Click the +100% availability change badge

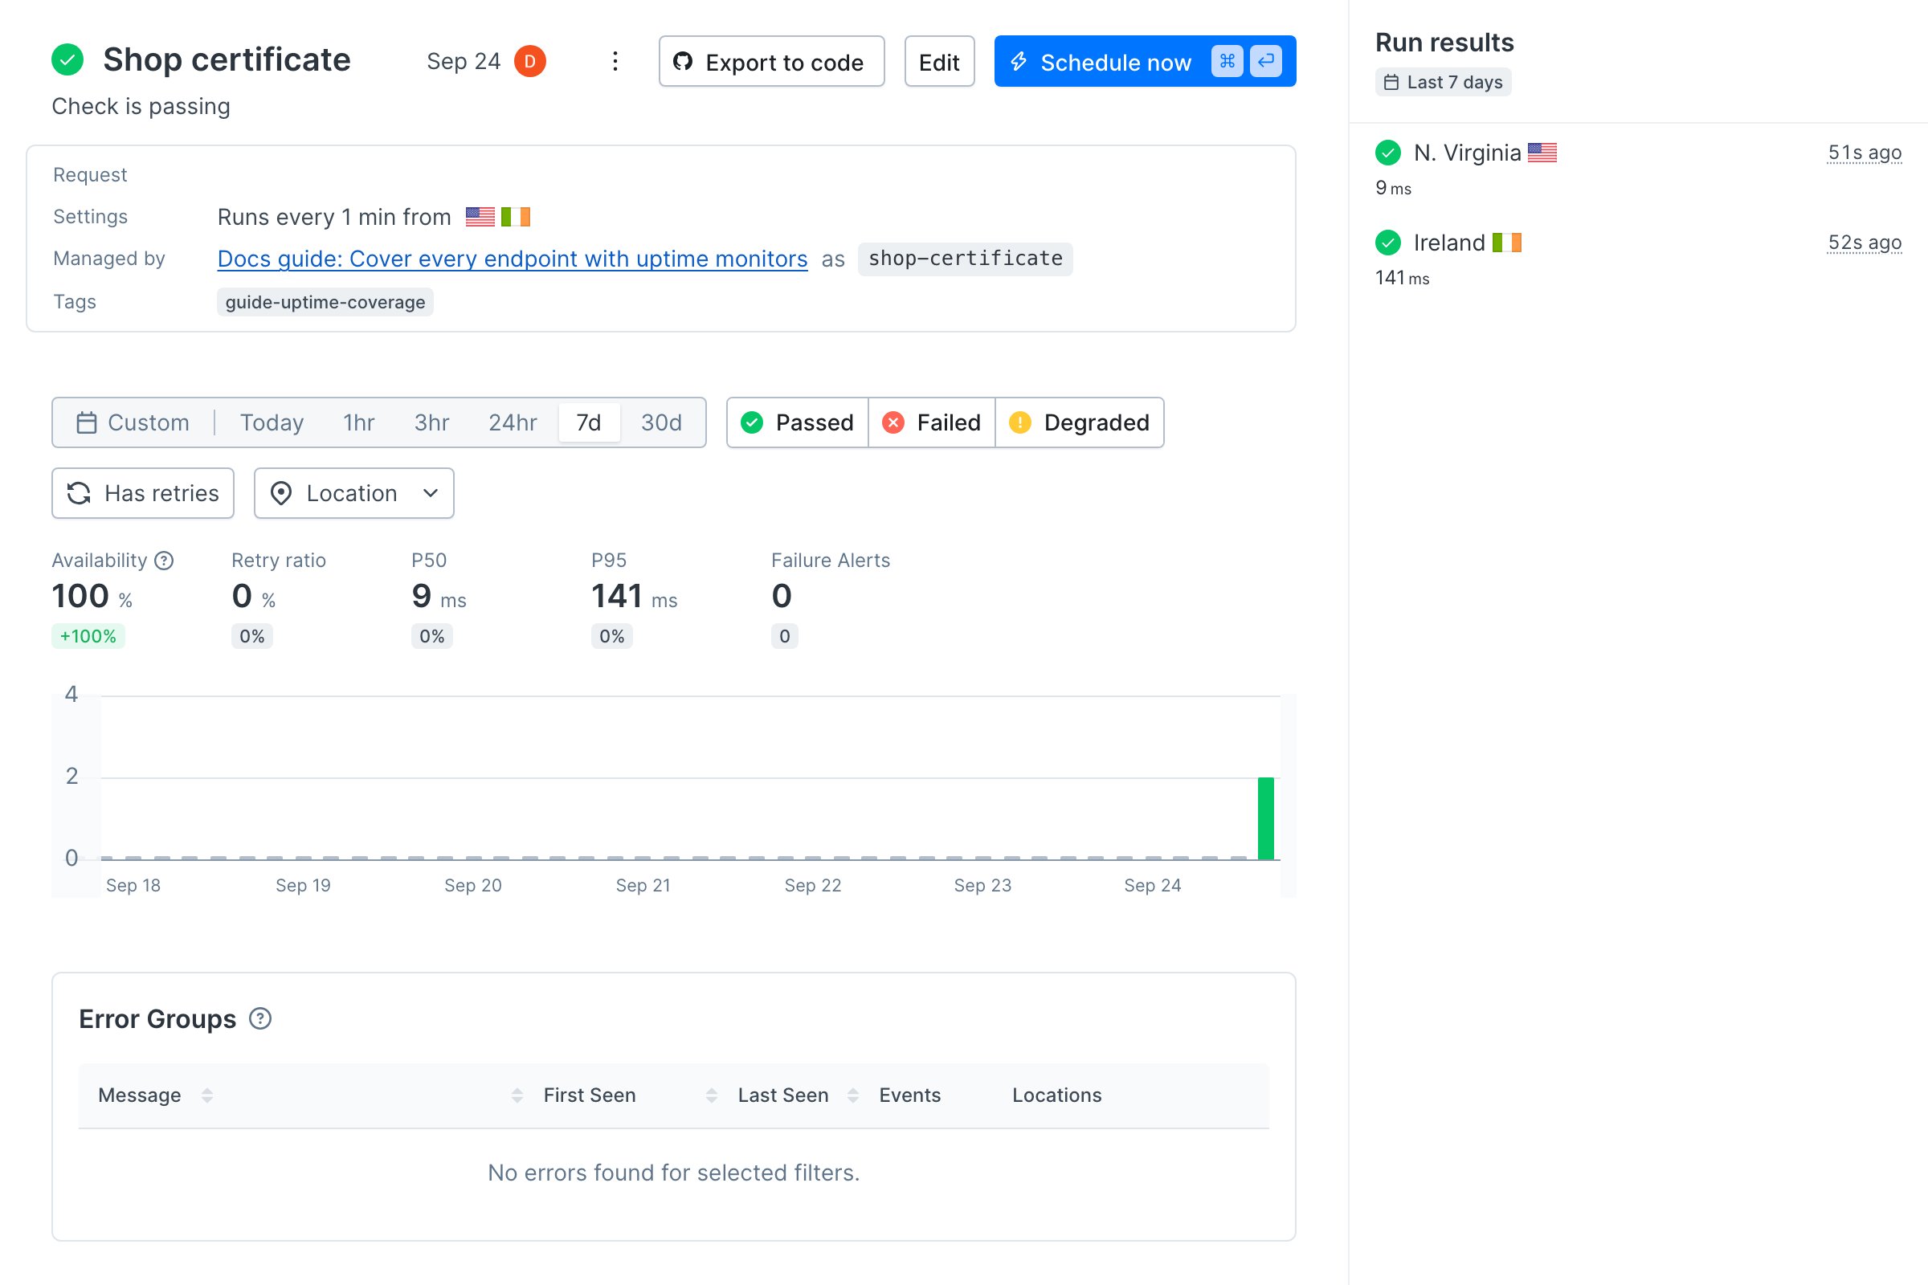pyautogui.click(x=88, y=637)
